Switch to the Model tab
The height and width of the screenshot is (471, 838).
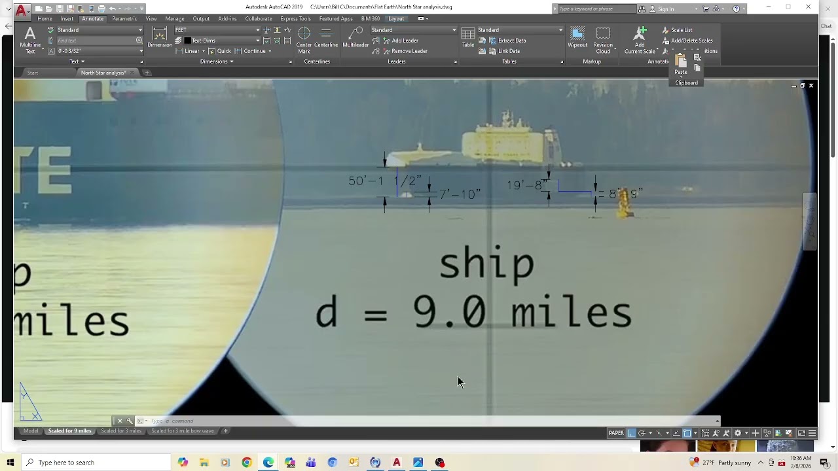pos(31,431)
